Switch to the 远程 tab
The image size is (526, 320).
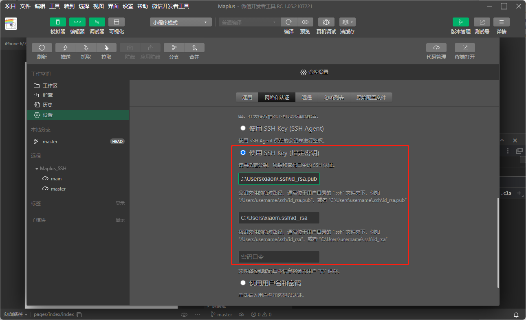[307, 97]
